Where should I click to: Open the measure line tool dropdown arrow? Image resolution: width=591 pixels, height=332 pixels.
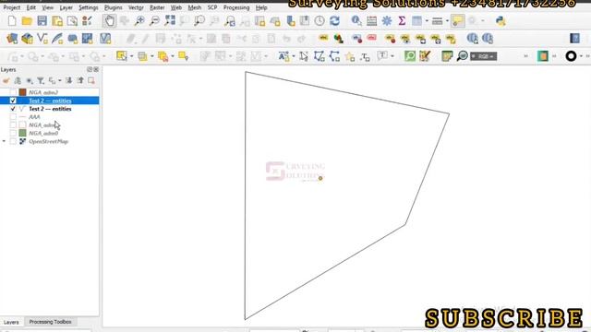click(447, 20)
